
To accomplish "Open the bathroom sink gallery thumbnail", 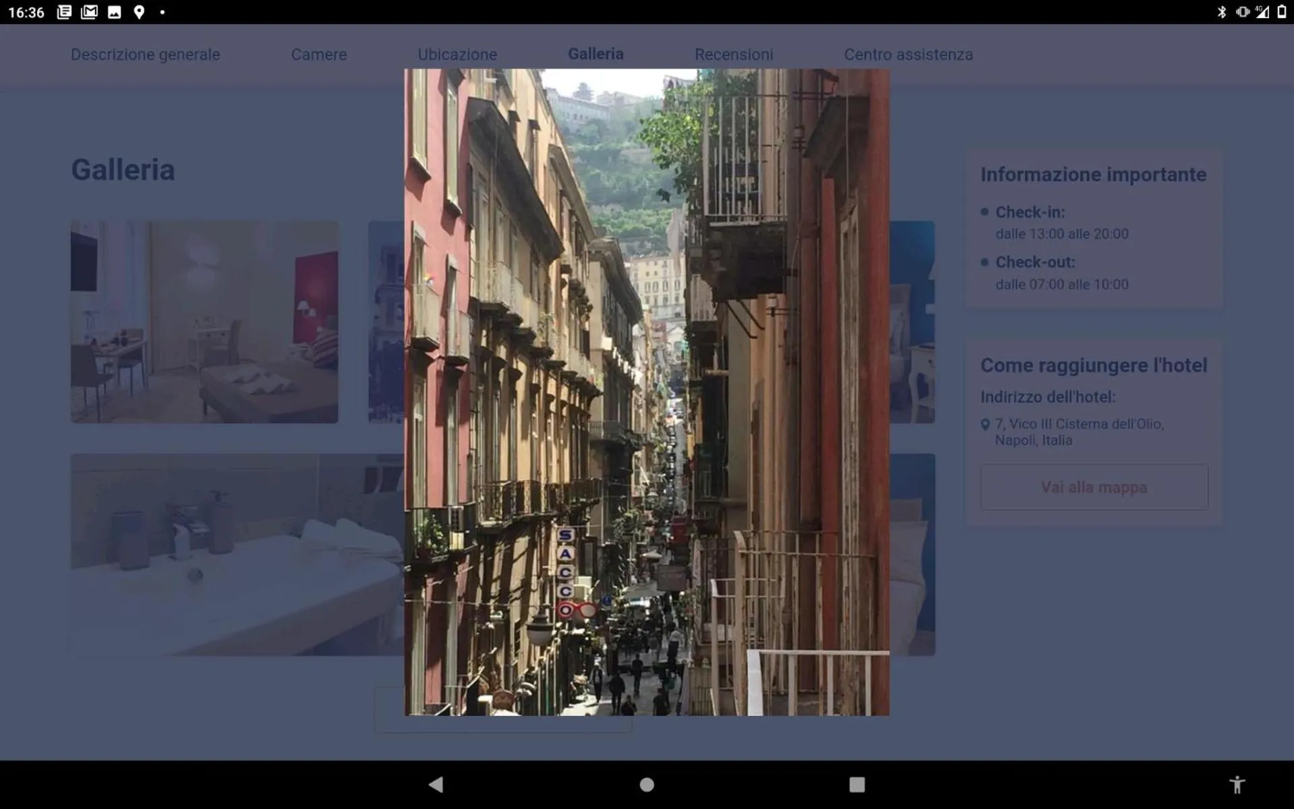I will click(236, 554).
